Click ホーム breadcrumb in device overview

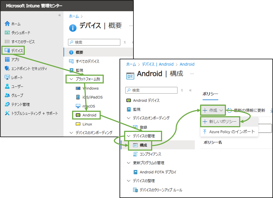point(74,16)
